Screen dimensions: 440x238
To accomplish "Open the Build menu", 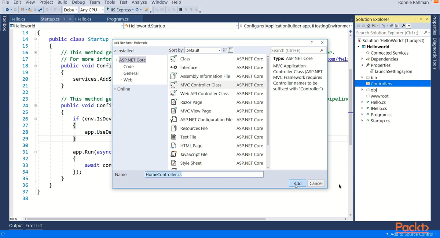I will pyautogui.click(x=62, y=2).
